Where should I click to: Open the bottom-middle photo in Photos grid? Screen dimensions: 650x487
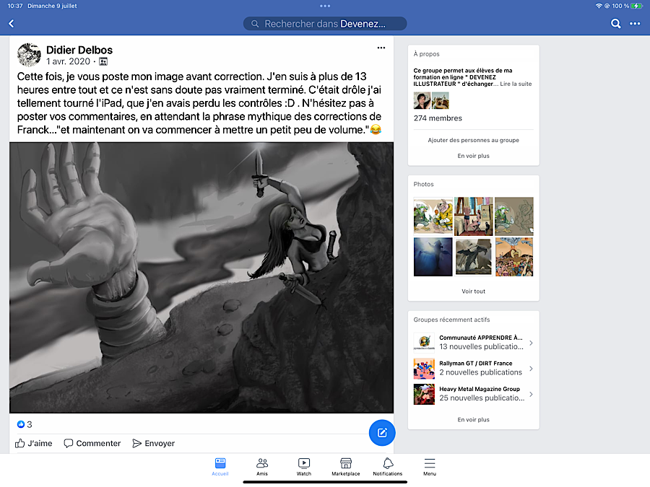click(x=473, y=257)
